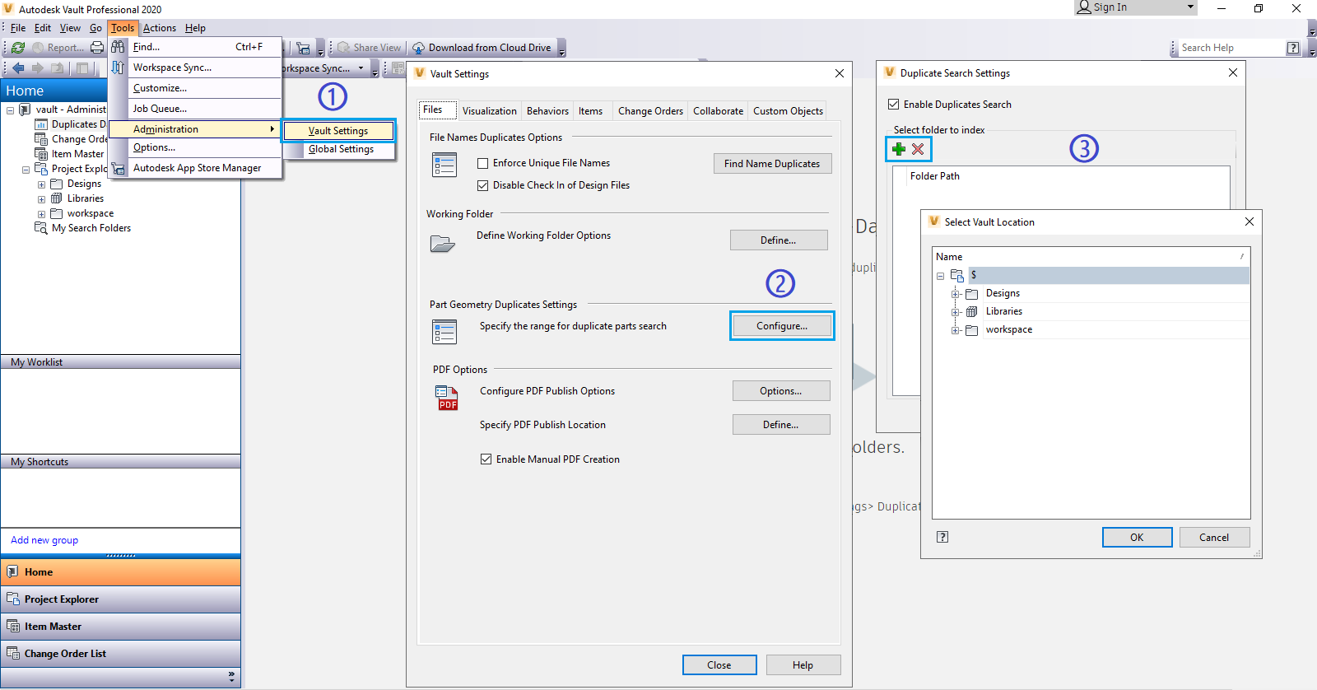1317x690 pixels.
Task: Open the Actions menu
Action: (160, 28)
